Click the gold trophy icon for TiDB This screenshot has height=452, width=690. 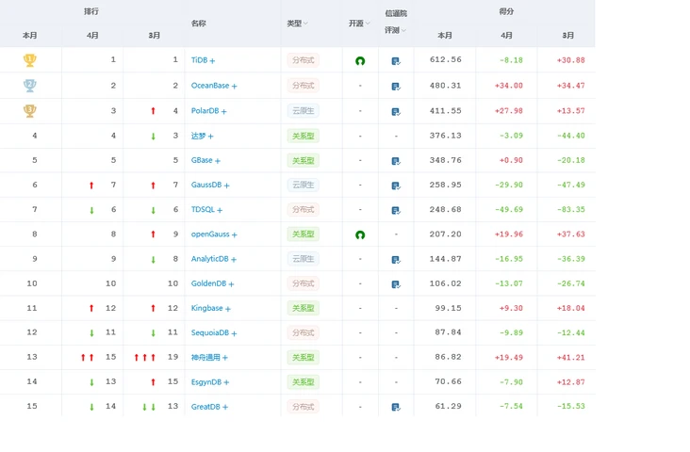tap(30, 60)
